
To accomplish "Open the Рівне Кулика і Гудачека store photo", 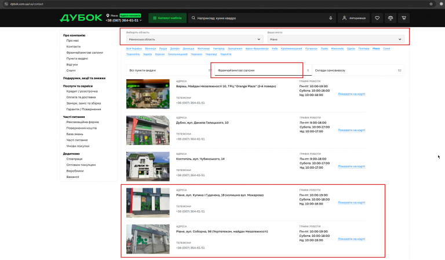I will 148,203.
